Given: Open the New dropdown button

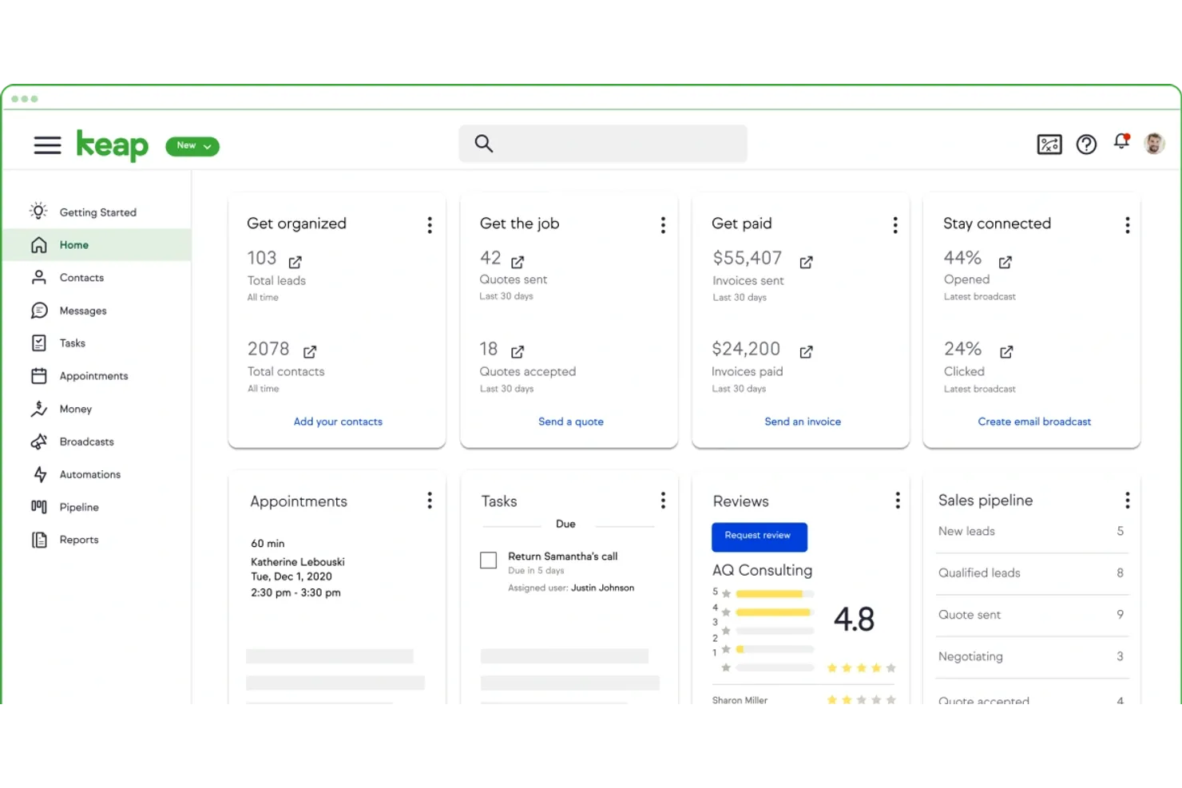Looking at the screenshot, I should pyautogui.click(x=192, y=145).
